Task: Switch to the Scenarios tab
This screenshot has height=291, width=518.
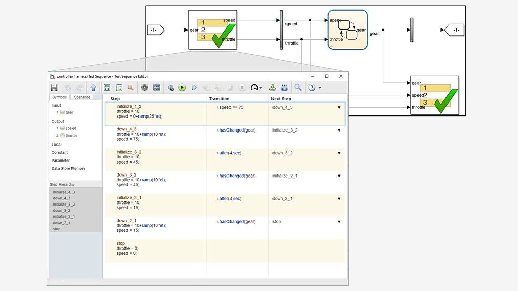Action: coord(82,97)
